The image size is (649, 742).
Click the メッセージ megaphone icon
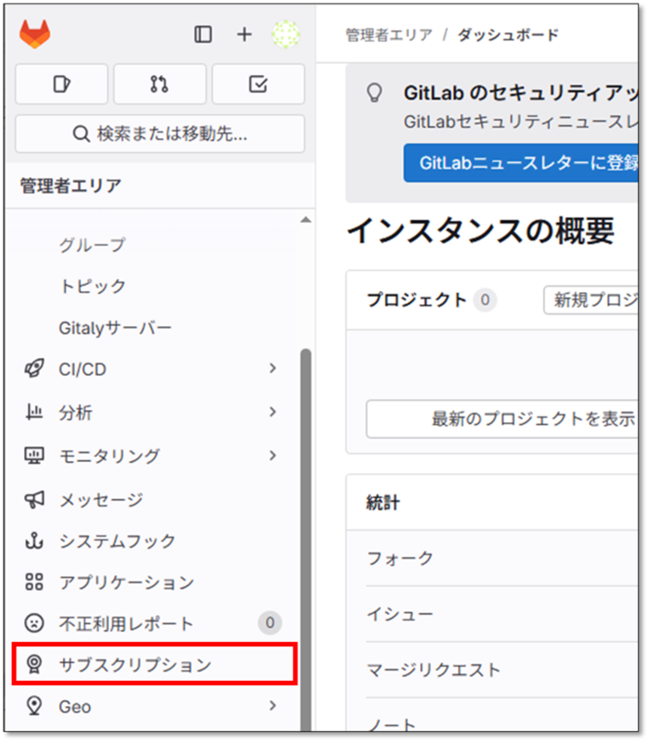(x=34, y=499)
